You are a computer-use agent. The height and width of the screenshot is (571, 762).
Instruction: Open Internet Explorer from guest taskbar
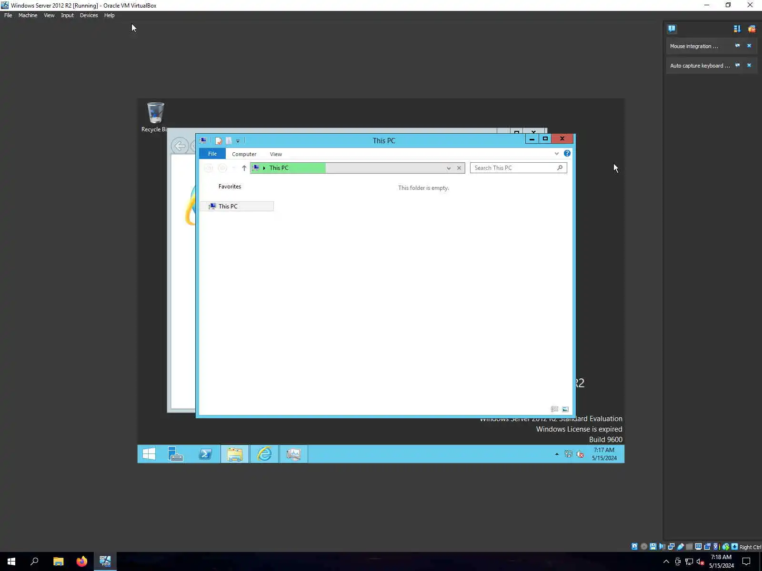[x=264, y=454]
